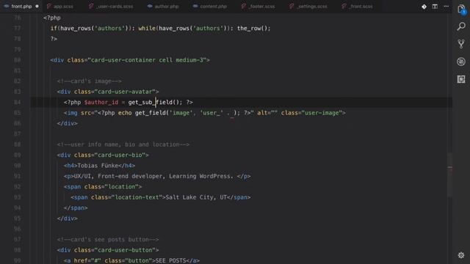This screenshot has width=470, height=264.
Task: Click the 'card-user-bio' class value
Action: tap(120, 155)
